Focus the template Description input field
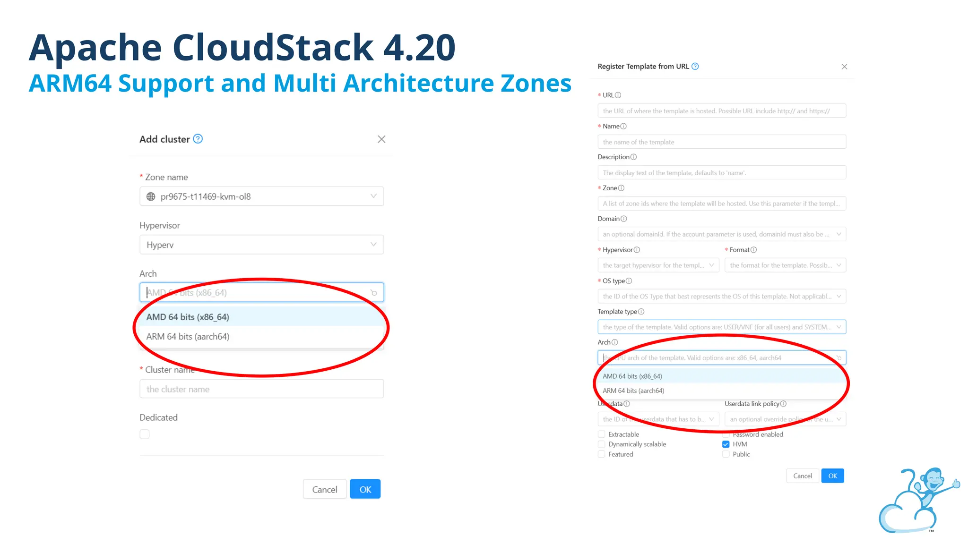 (x=722, y=173)
